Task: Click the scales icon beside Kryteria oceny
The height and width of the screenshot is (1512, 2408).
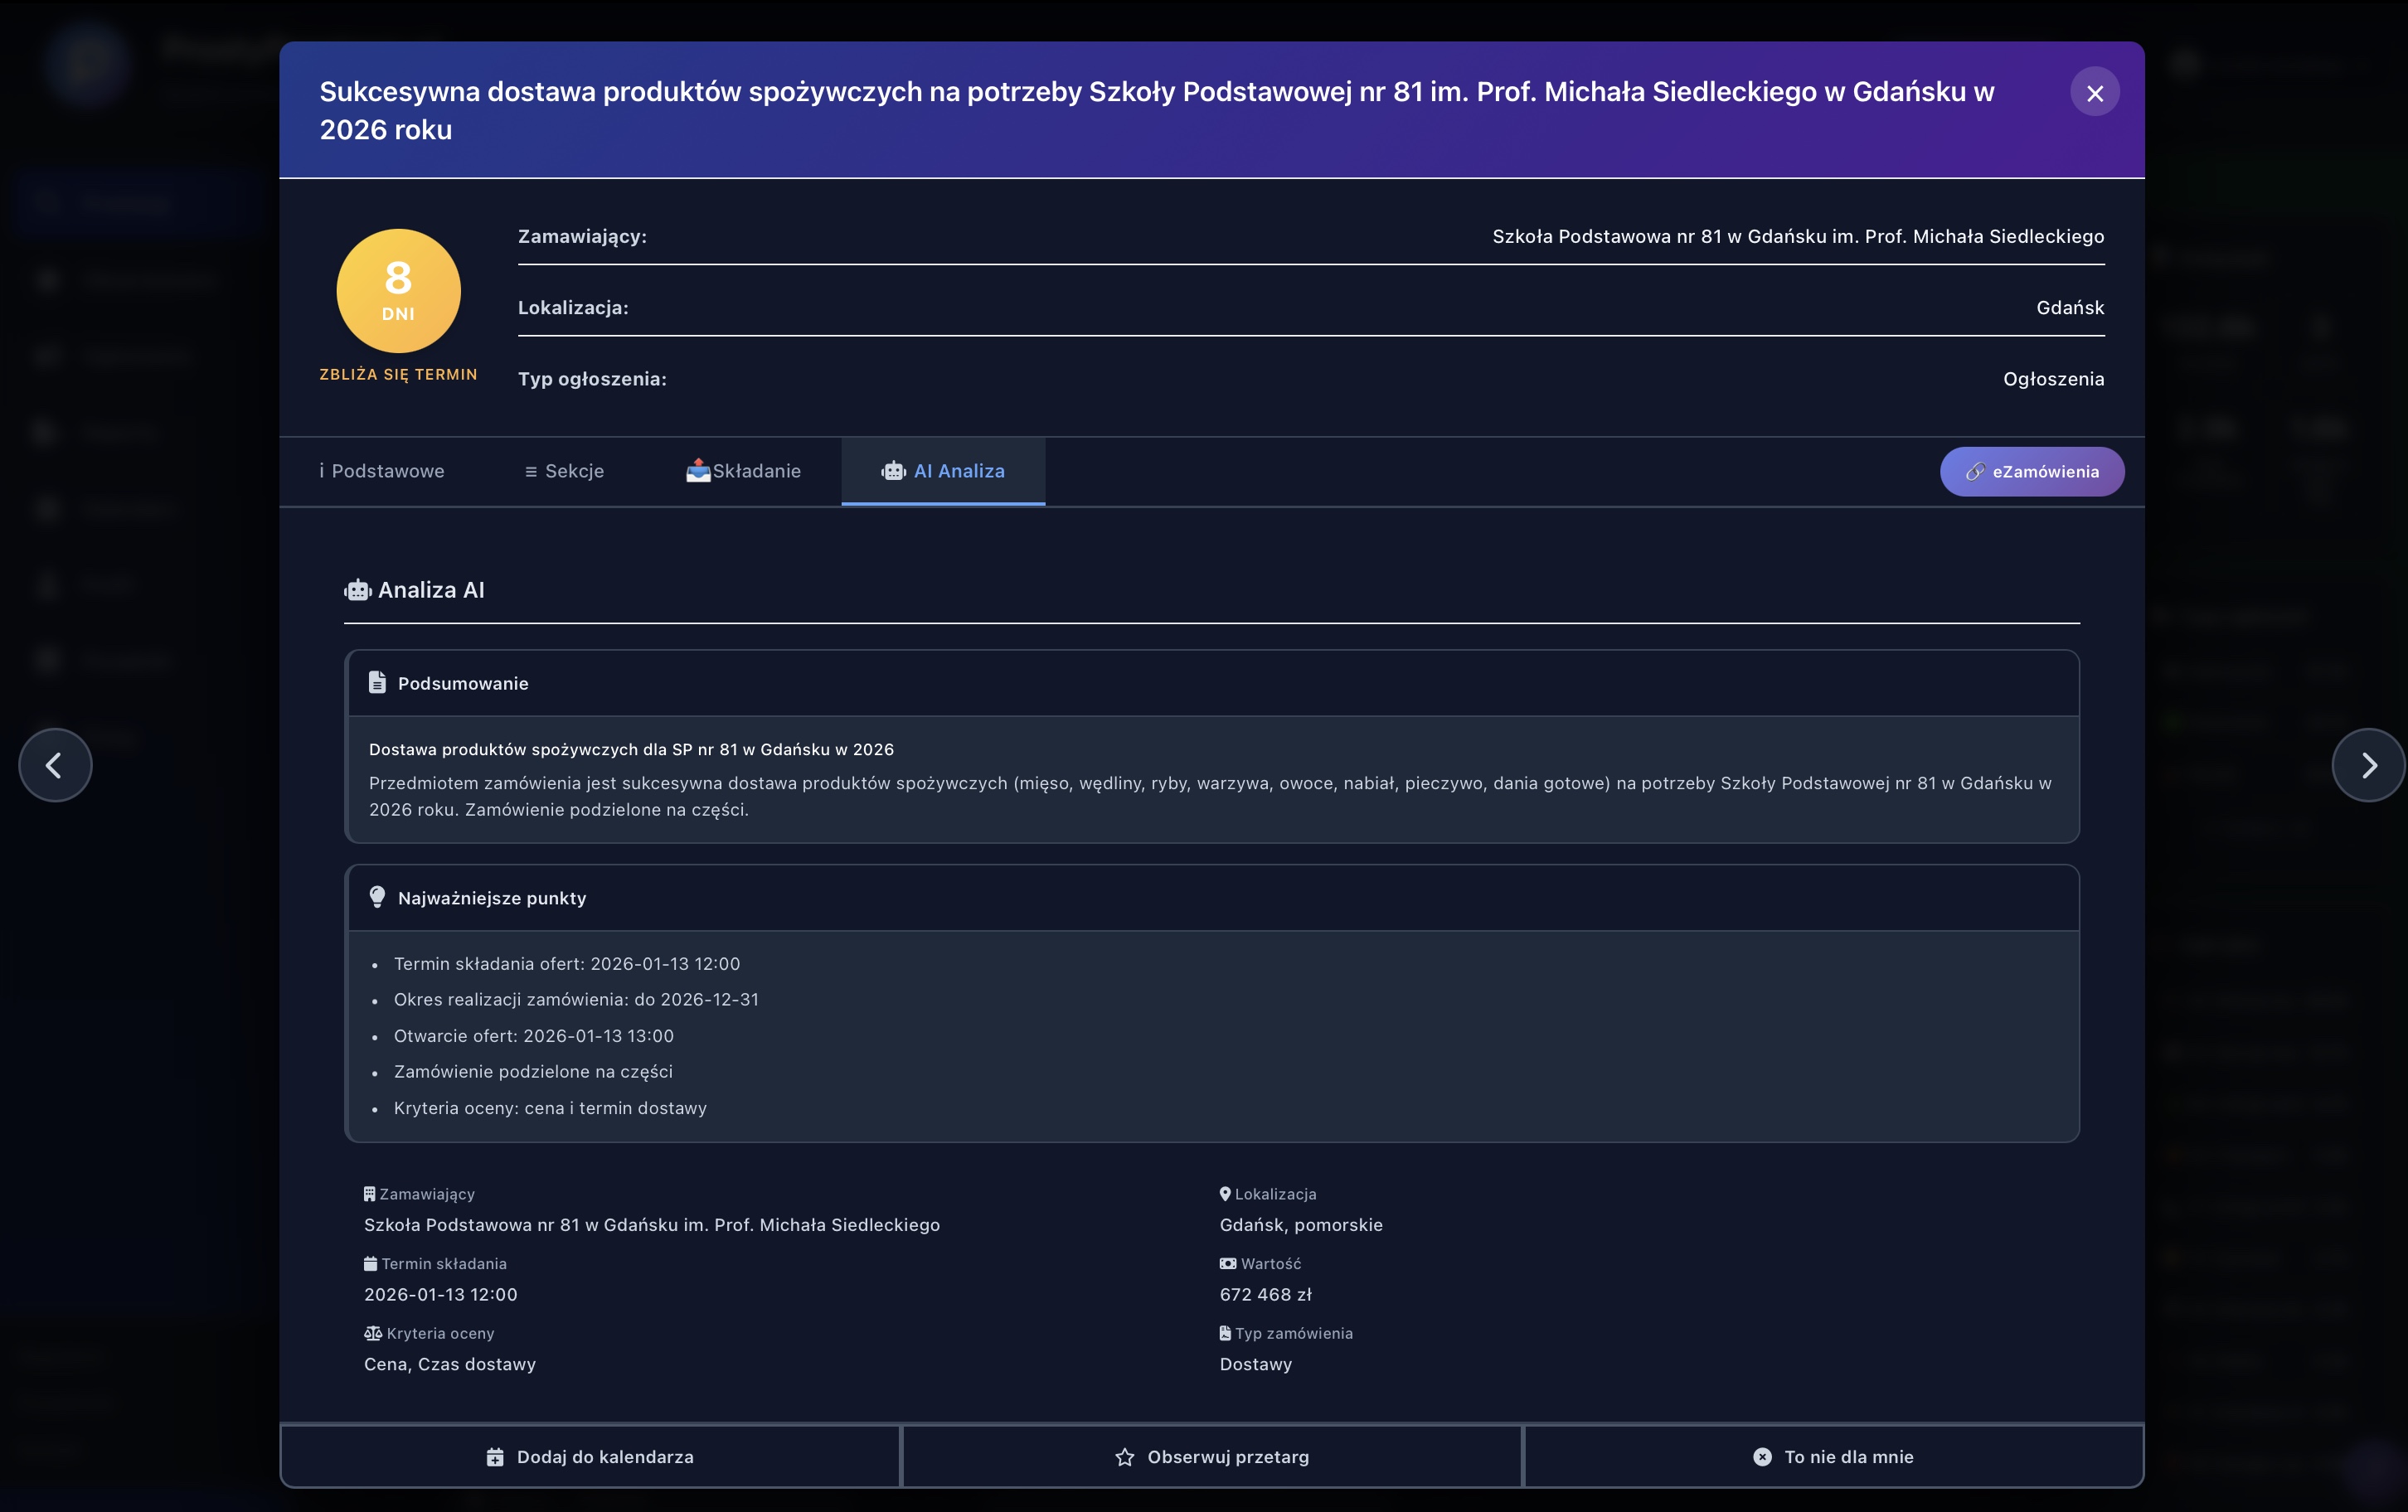Action: [372, 1333]
